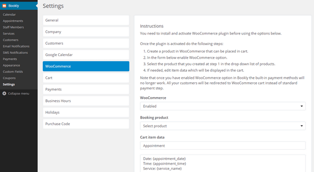Select the WooCommerce settings tab

click(86, 66)
